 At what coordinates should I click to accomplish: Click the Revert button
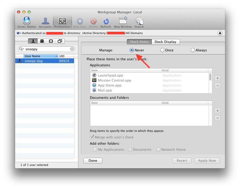coord(182,161)
